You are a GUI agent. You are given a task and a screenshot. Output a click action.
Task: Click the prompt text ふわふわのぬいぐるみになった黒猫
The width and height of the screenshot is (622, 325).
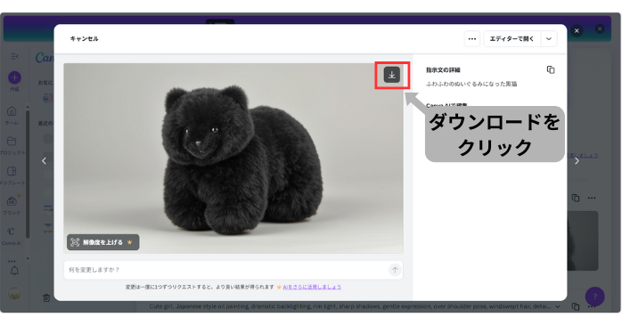tap(471, 84)
